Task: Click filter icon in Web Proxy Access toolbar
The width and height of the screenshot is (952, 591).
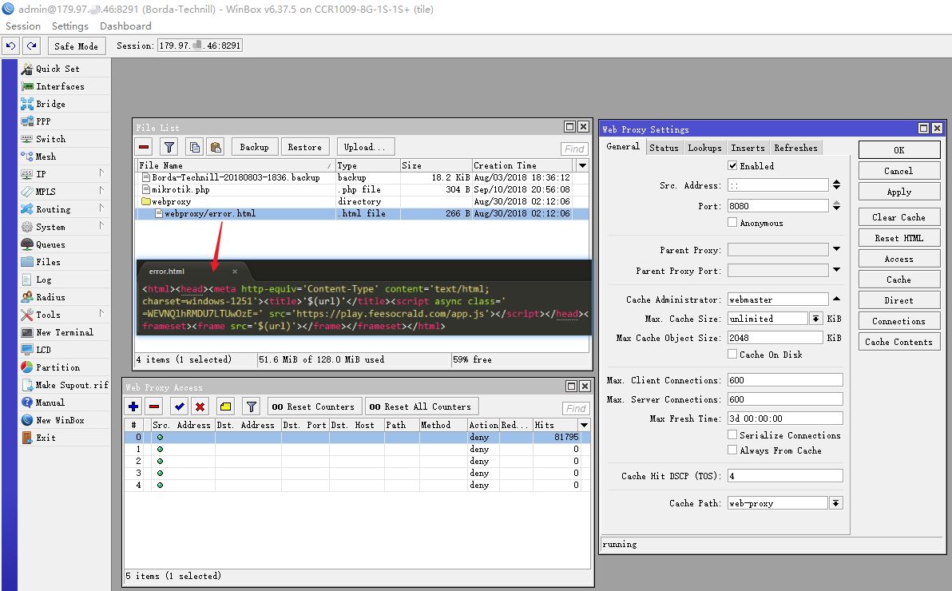Action: [x=251, y=407]
